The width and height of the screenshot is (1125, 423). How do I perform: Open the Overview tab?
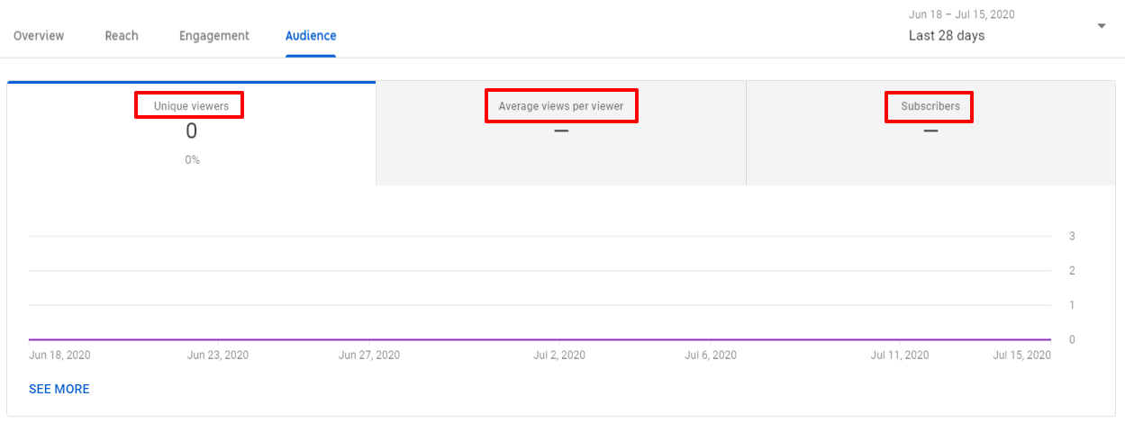click(39, 36)
